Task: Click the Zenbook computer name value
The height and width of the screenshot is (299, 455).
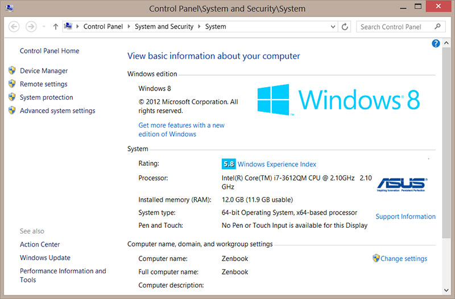Action: 235,259
